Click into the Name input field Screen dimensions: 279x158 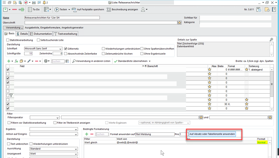[62, 18]
